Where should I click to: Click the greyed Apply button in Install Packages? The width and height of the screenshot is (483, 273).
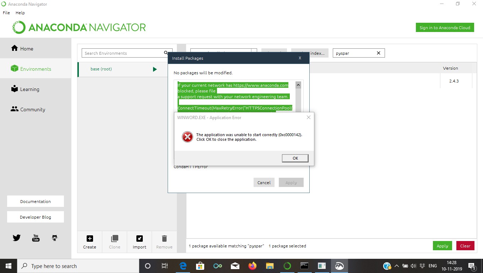pyautogui.click(x=291, y=182)
